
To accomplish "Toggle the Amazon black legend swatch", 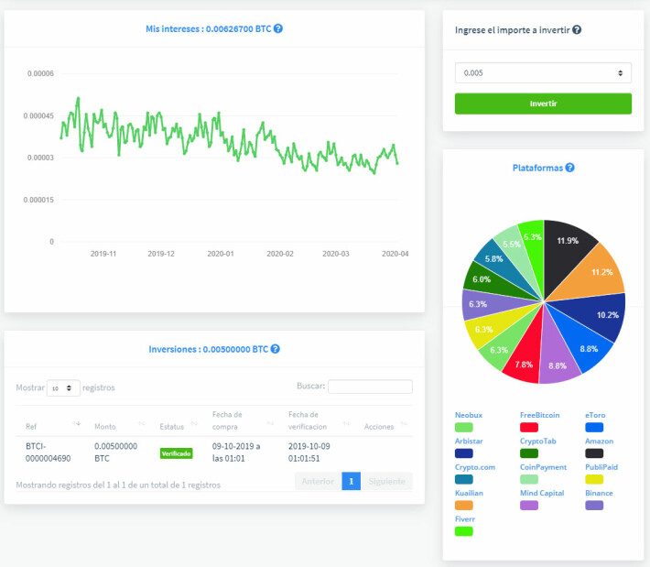I will [594, 453].
